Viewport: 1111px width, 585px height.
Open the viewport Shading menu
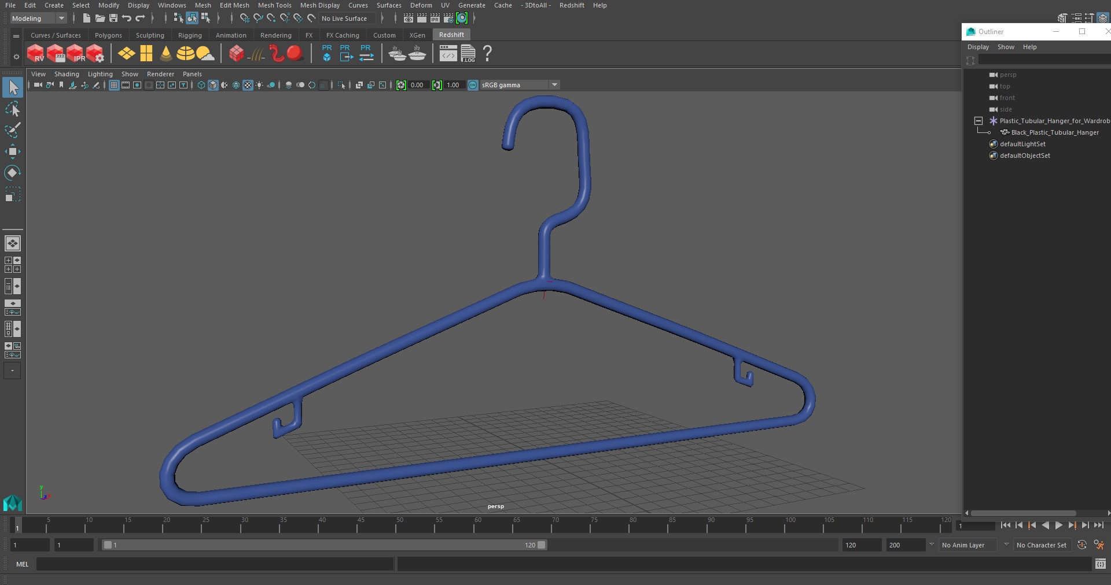pos(67,74)
